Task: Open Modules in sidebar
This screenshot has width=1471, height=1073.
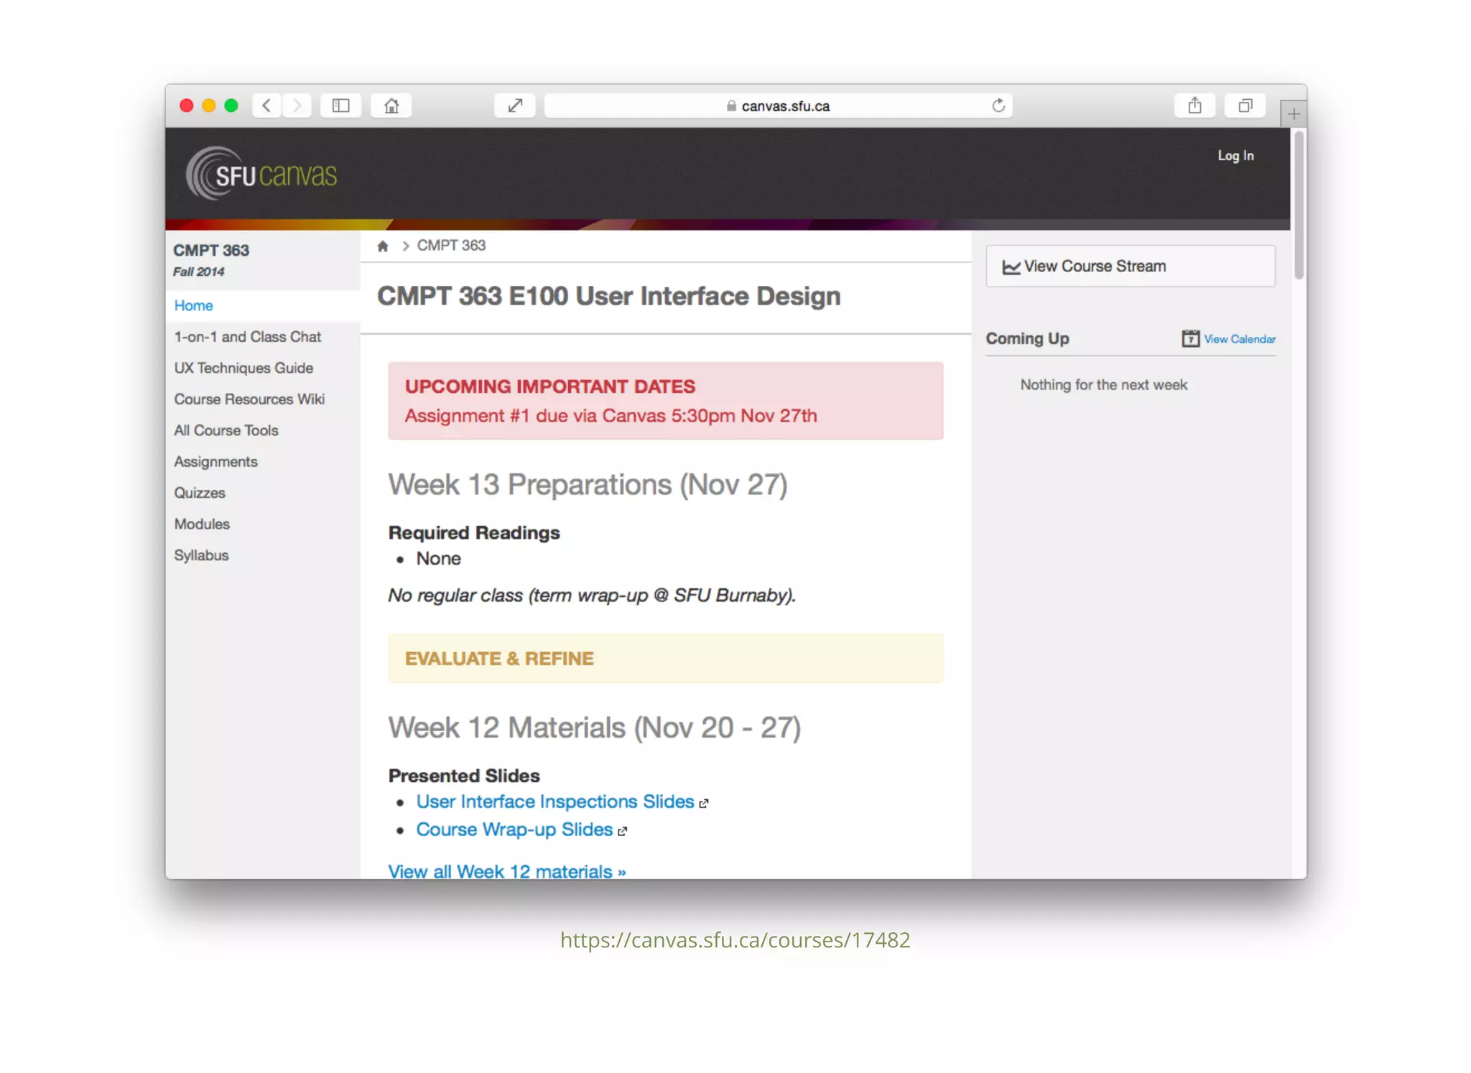Action: coord(202,524)
